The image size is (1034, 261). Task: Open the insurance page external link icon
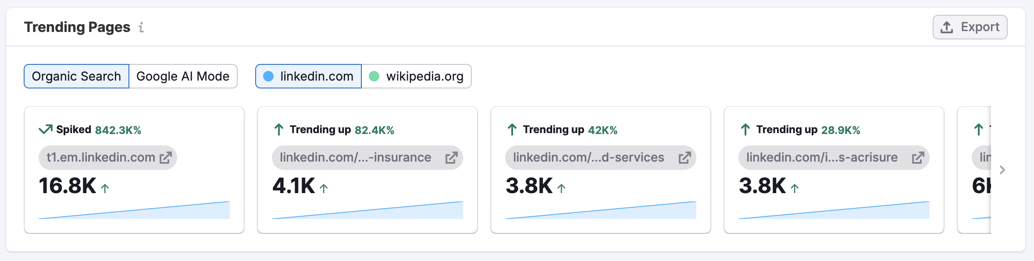[451, 158]
